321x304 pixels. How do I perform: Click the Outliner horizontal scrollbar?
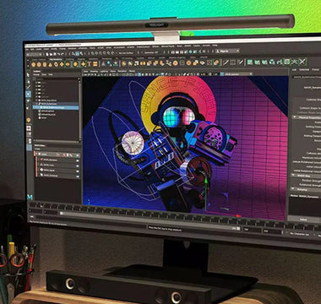(57, 140)
